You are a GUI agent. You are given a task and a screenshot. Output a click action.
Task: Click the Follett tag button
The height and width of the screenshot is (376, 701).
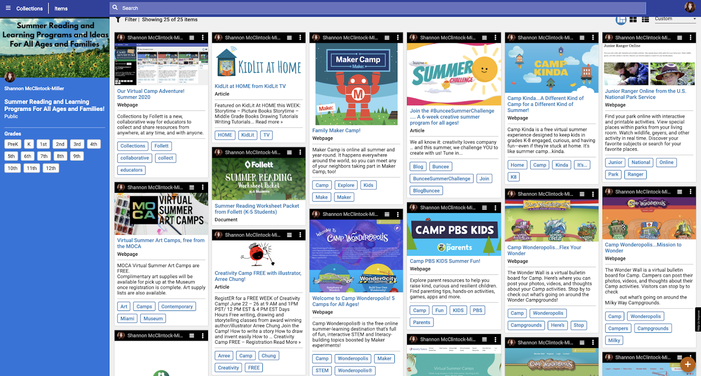tap(161, 146)
